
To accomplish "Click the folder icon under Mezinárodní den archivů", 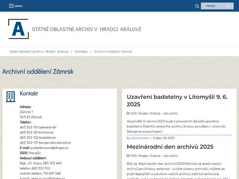I will tap(128, 156).
